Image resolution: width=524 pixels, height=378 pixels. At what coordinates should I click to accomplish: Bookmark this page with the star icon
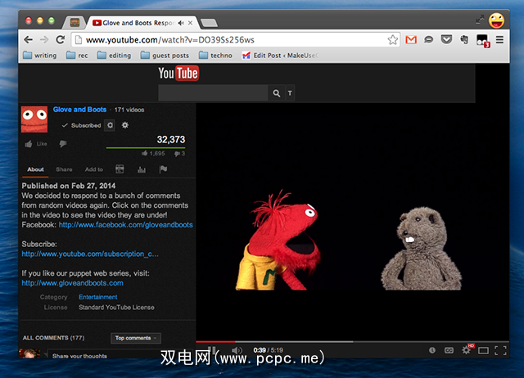[393, 40]
